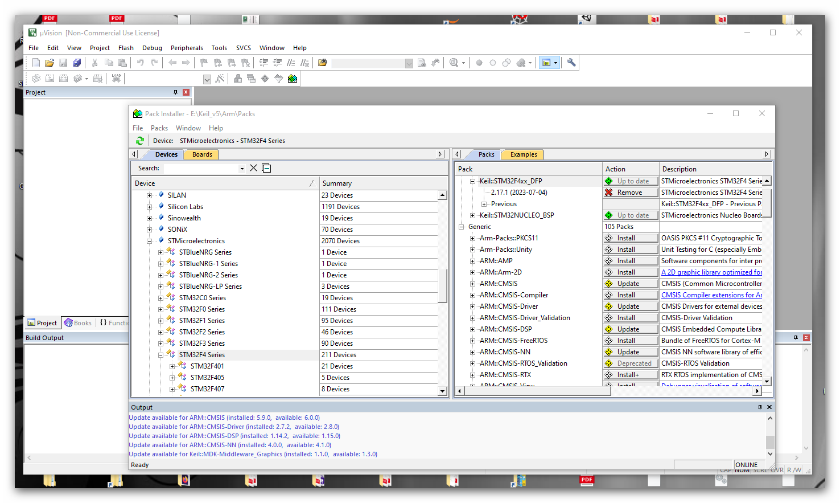Open the CMSIS Compiler extensions link

click(711, 295)
